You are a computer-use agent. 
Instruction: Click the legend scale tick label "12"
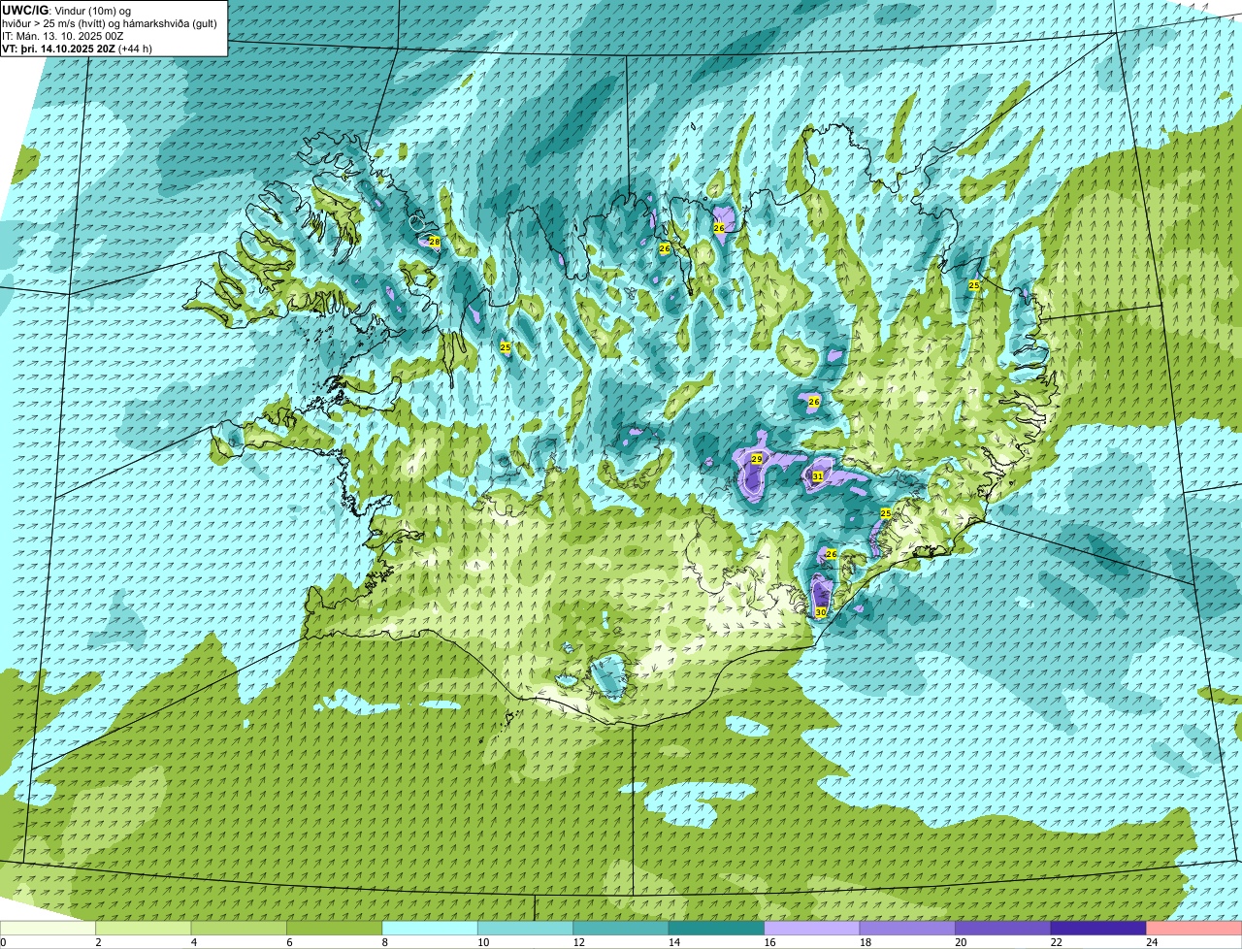pyautogui.click(x=578, y=941)
